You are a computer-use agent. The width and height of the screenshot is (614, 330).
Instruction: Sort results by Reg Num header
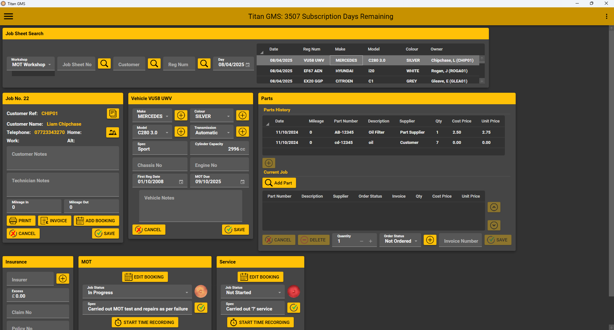pyautogui.click(x=312, y=49)
